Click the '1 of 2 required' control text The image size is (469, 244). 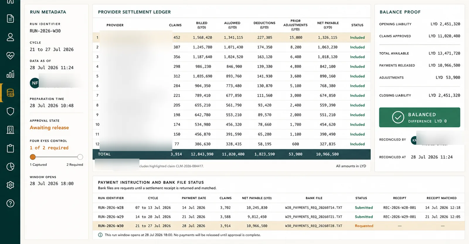49,148
